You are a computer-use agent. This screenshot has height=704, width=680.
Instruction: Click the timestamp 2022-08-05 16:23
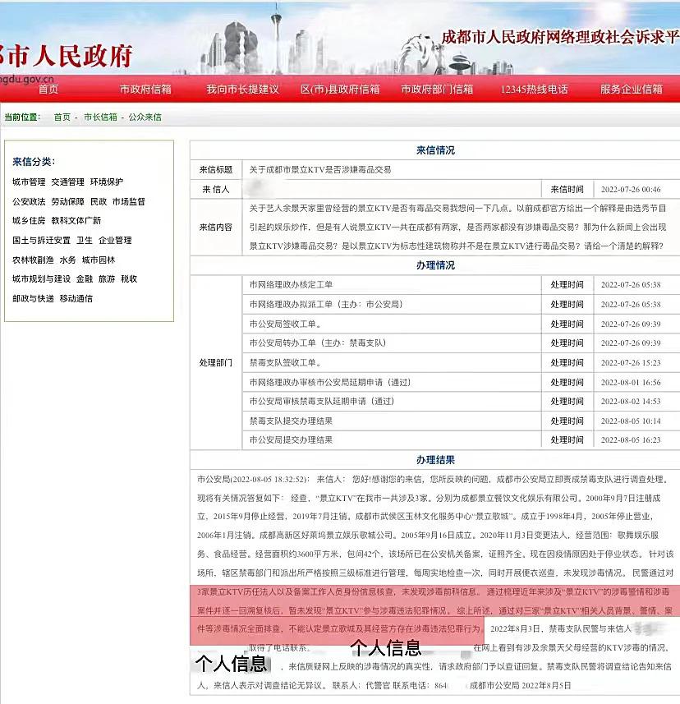(631, 440)
